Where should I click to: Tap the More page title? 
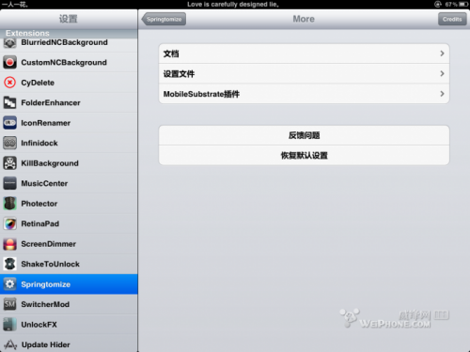[x=304, y=19]
